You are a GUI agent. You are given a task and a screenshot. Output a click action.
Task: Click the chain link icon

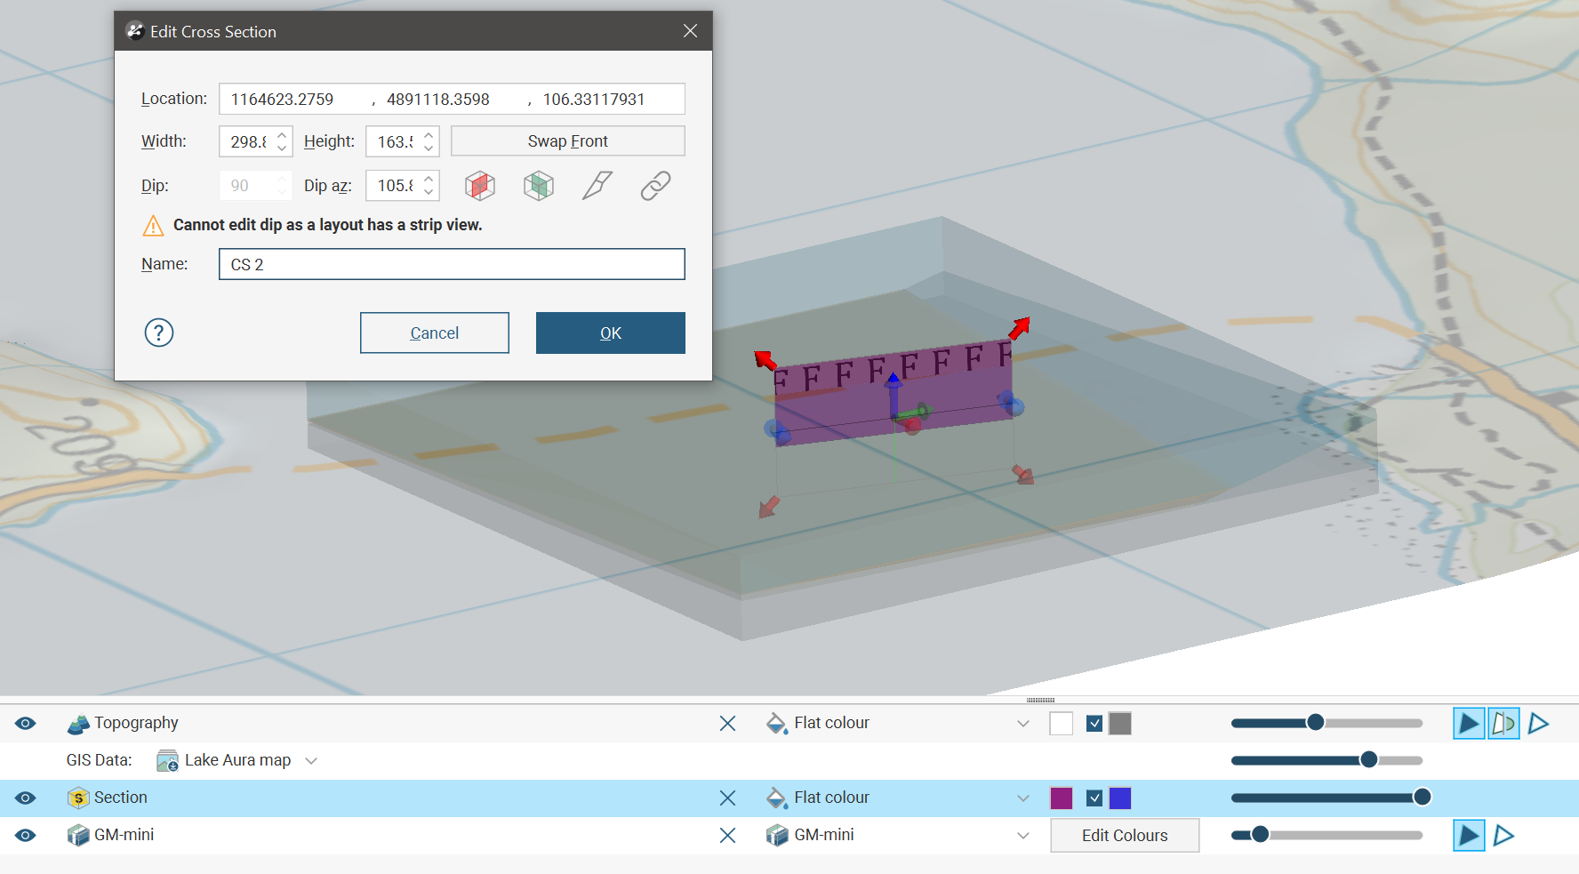pos(655,186)
